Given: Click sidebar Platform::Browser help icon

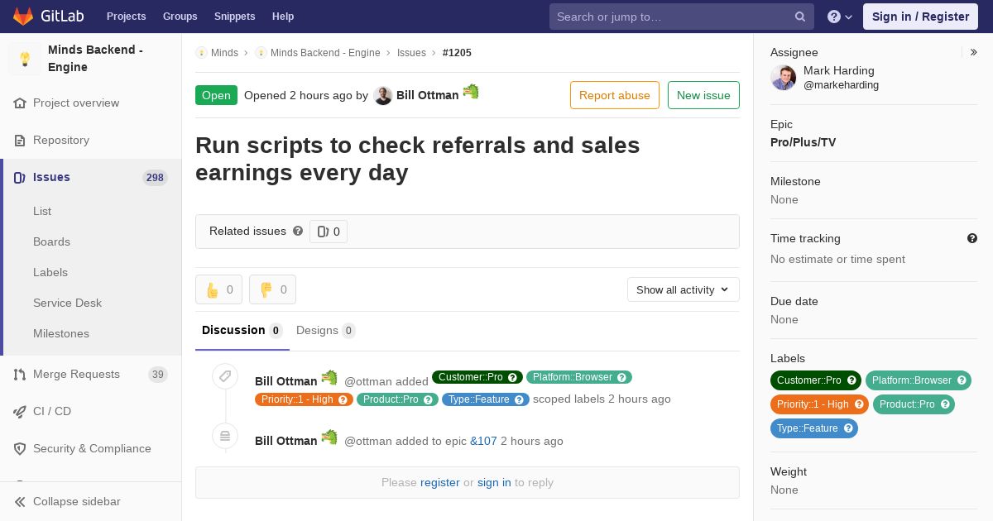Looking at the screenshot, I should point(962,381).
